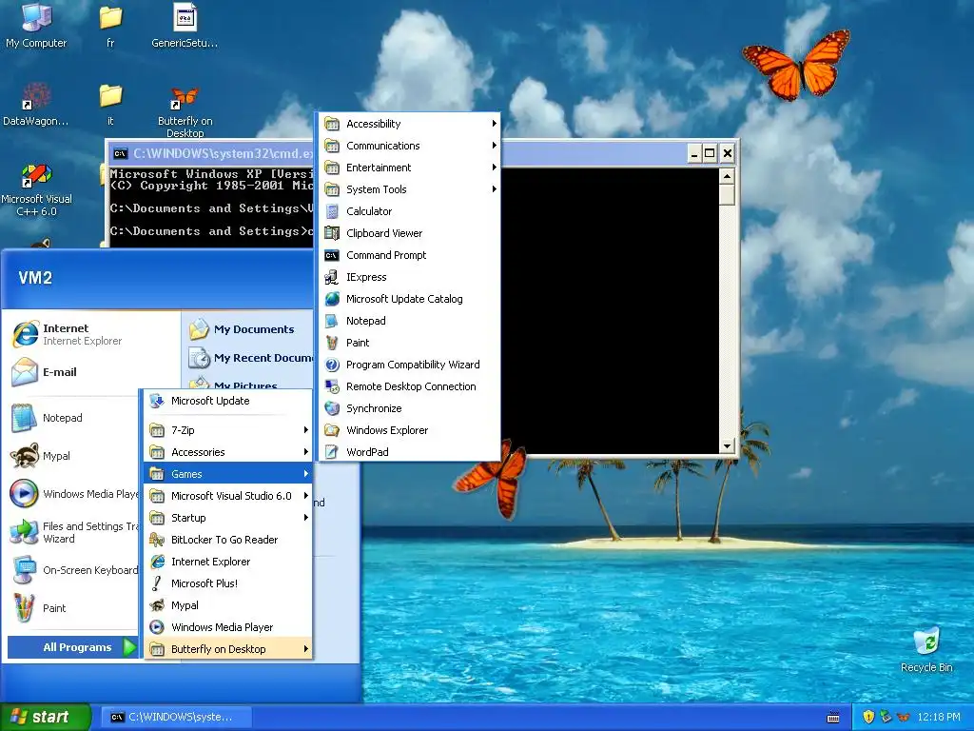
Task: Click Synchronize in Accessories menu
Action: pyautogui.click(x=409, y=408)
